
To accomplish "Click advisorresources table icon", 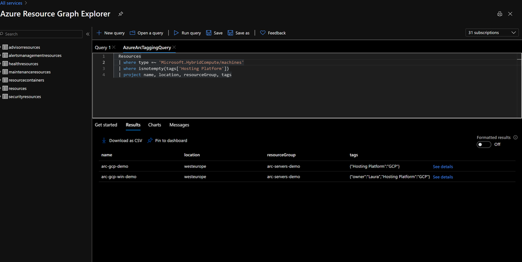I will [x=5, y=47].
